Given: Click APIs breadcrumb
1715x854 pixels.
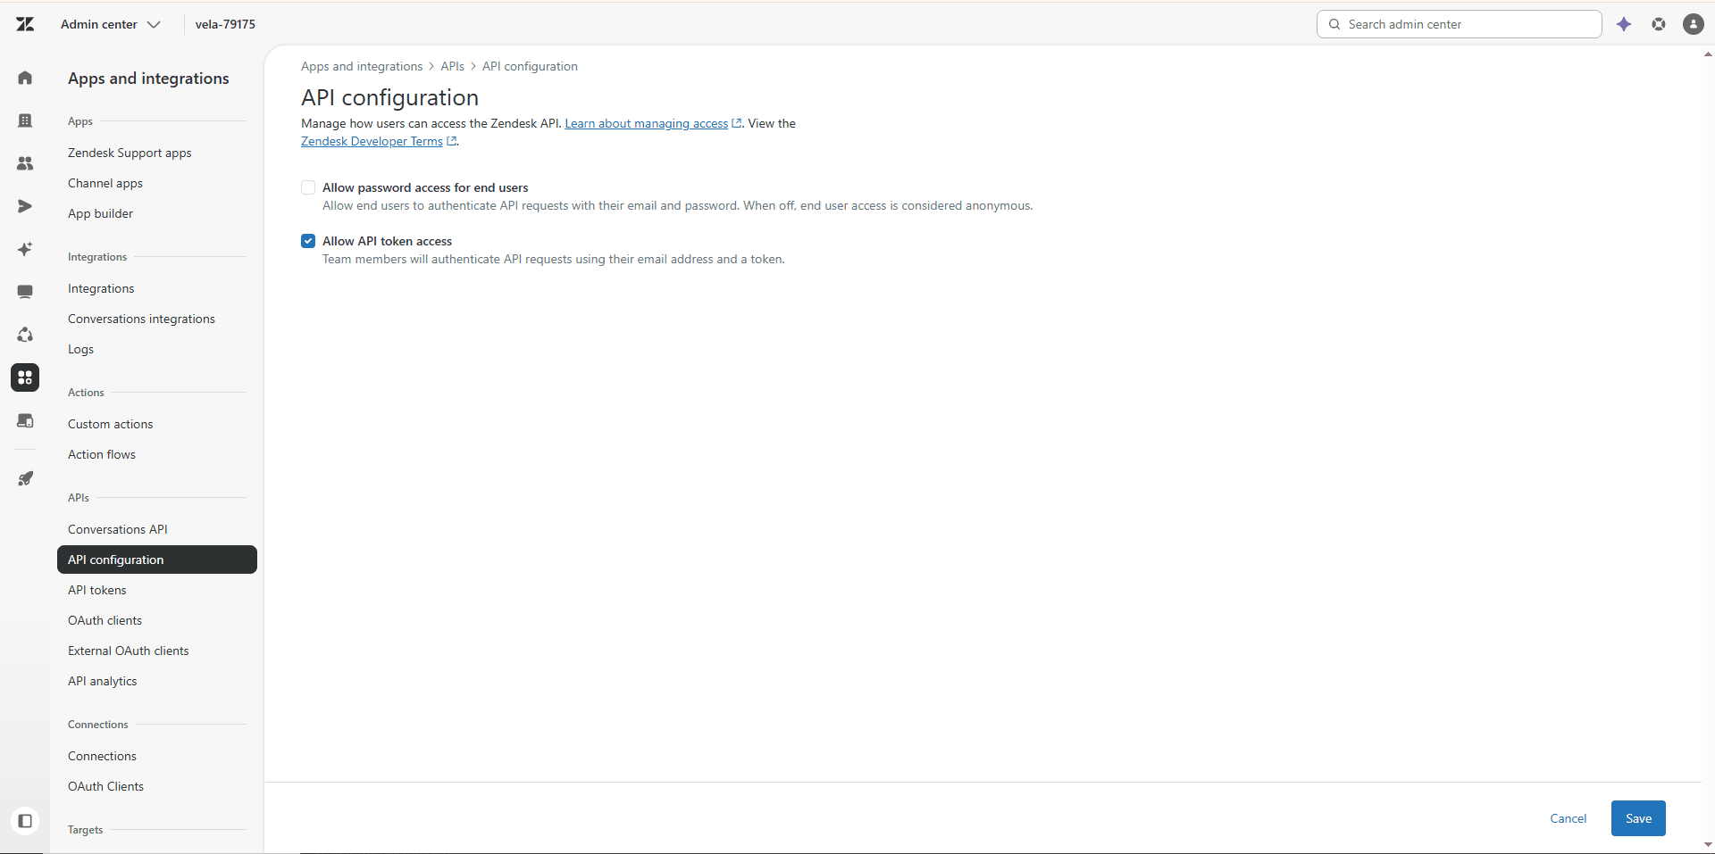Looking at the screenshot, I should coord(452,66).
